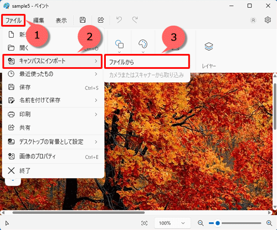The width and height of the screenshot is (277, 230).
Task: Click 終了 to exit Paint
Action: tap(53, 171)
